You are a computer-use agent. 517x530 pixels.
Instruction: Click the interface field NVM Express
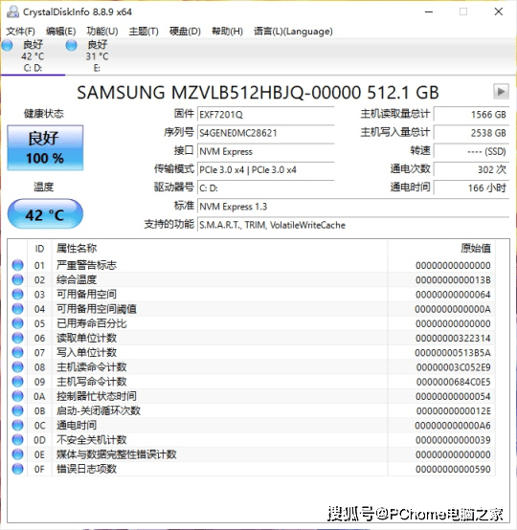coord(265,151)
